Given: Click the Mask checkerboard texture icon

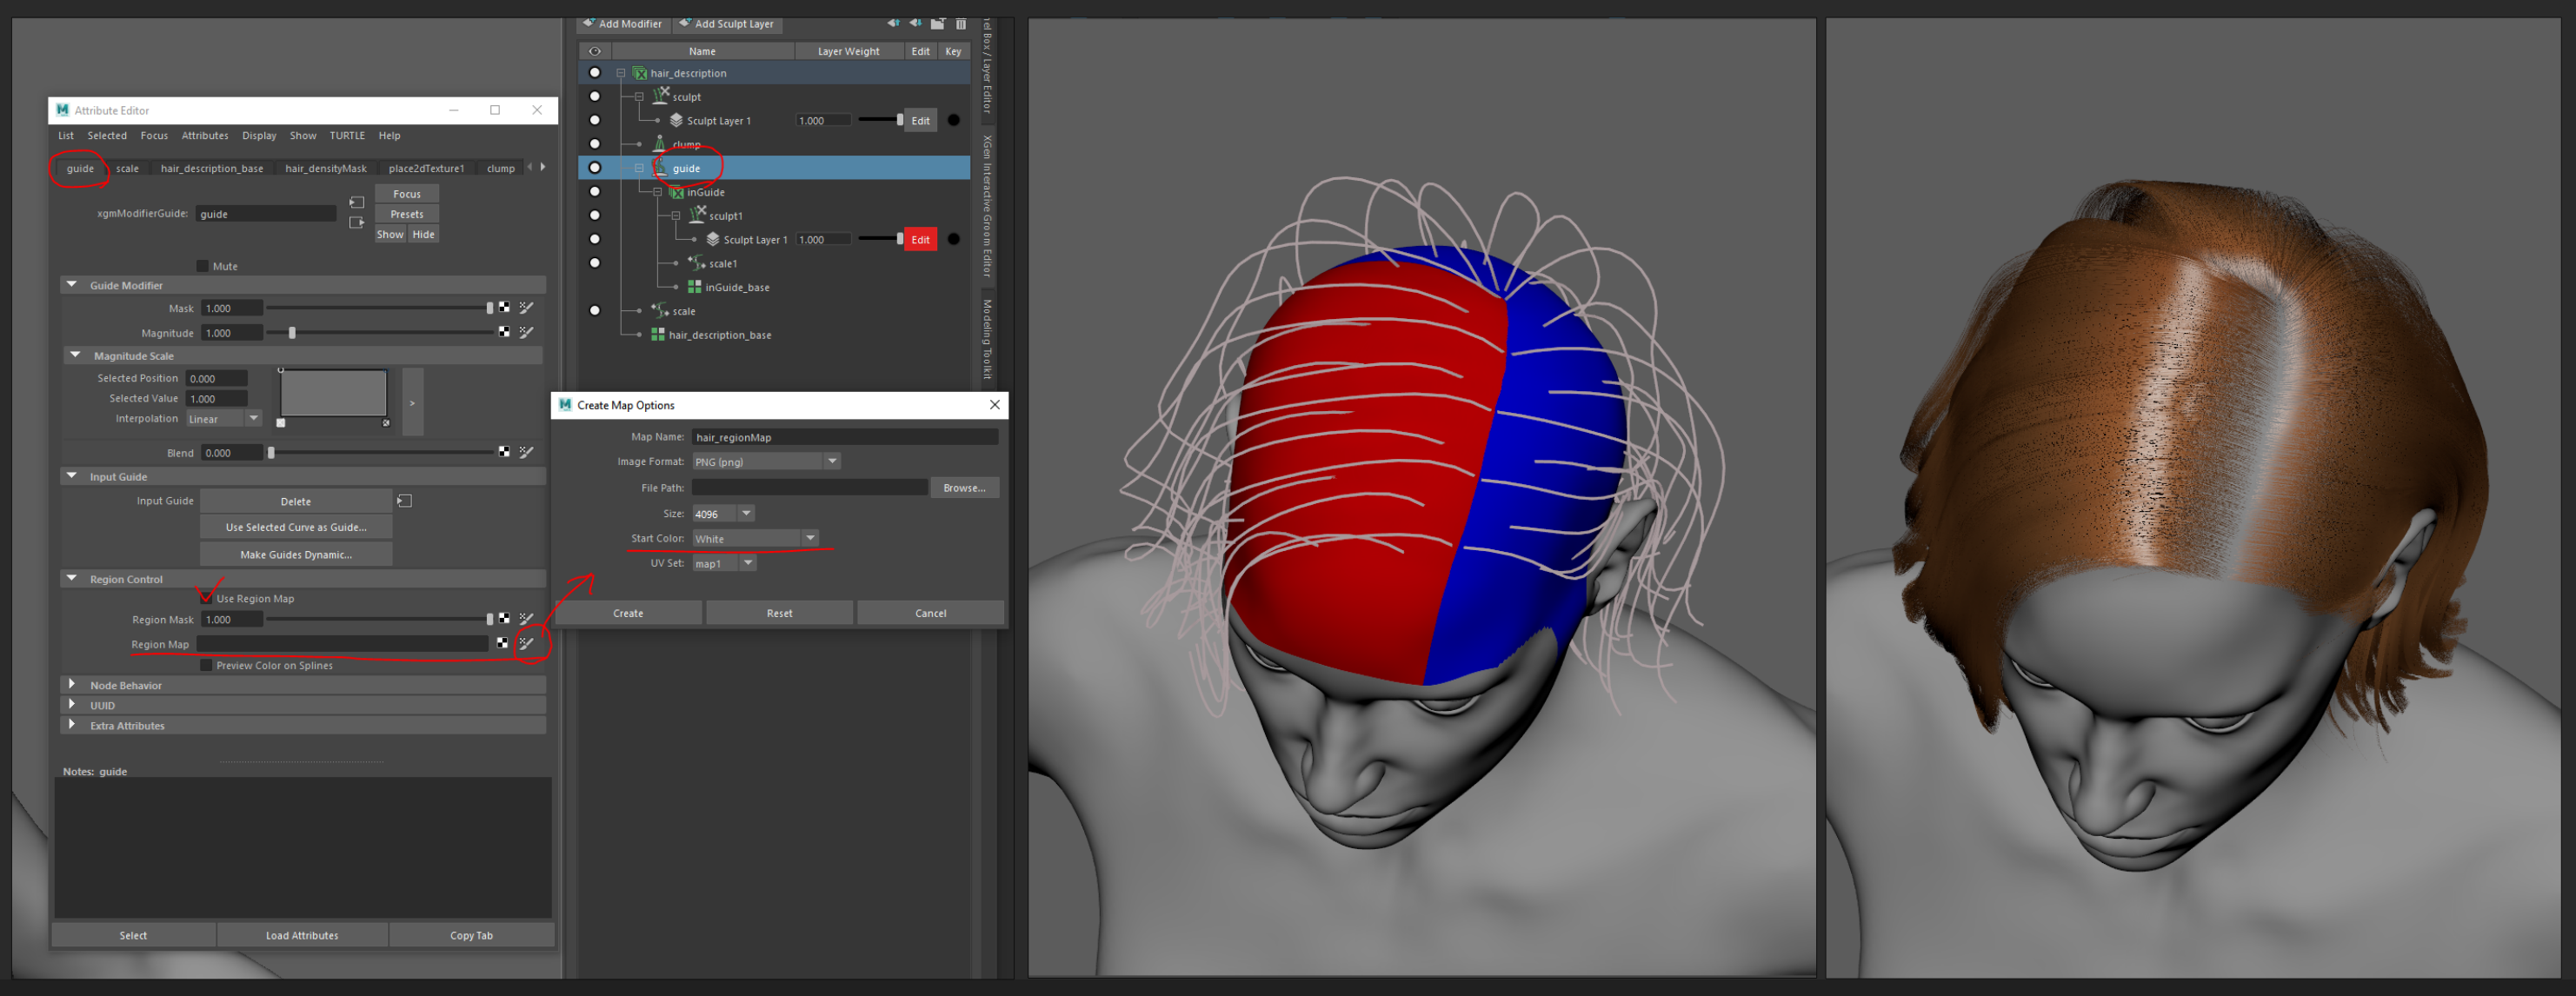Looking at the screenshot, I should pos(504,308).
